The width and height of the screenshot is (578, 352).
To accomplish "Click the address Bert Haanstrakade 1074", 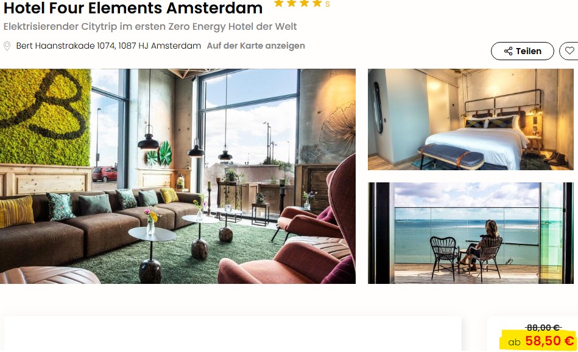I will tap(108, 46).
